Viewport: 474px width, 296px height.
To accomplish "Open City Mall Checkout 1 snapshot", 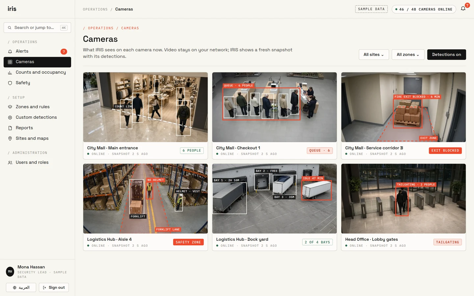I will (x=275, y=107).
